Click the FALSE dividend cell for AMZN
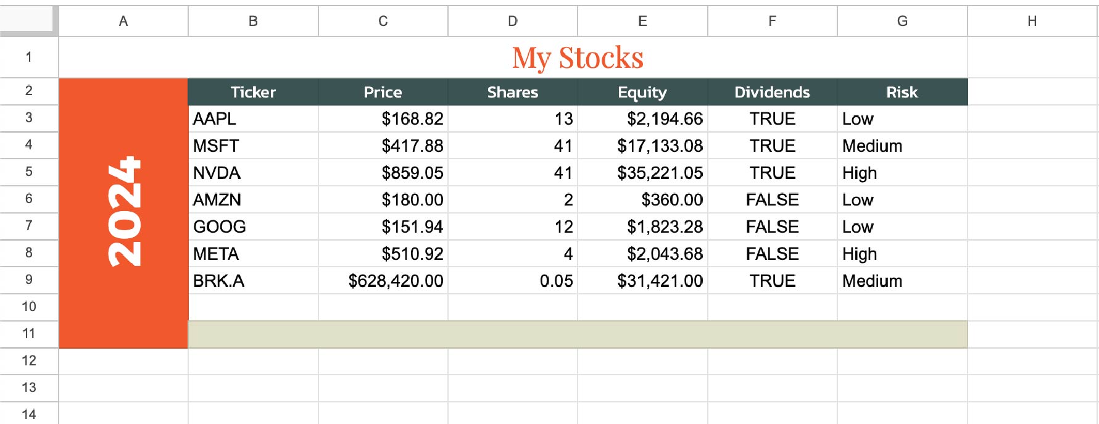The width and height of the screenshot is (1099, 424). click(x=772, y=199)
